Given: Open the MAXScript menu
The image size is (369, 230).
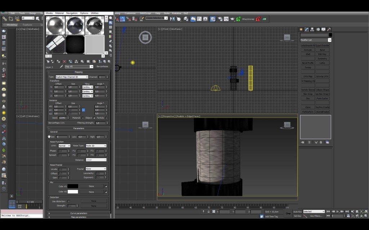Looking at the screenshot, I should 146,13.
